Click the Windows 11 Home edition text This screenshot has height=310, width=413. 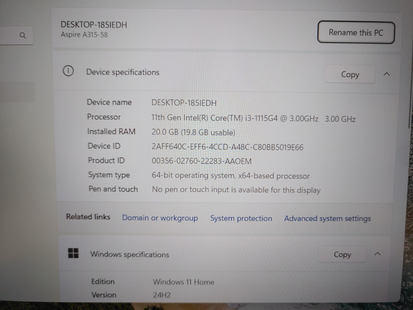[x=184, y=282]
